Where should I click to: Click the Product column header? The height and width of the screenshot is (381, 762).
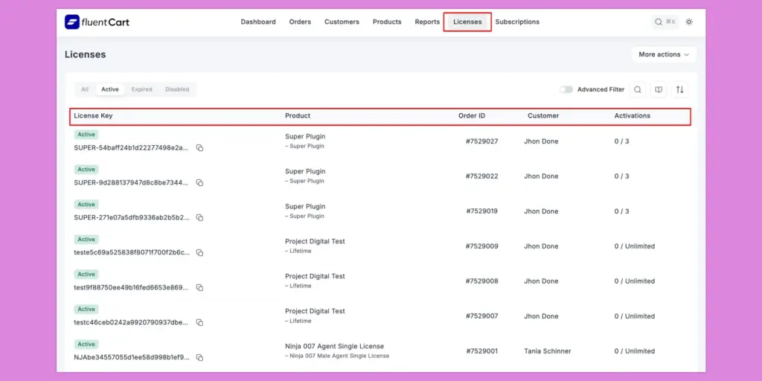[298, 115]
